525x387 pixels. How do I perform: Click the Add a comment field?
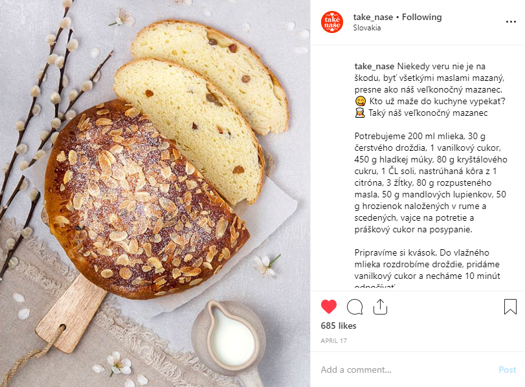[x=407, y=370]
